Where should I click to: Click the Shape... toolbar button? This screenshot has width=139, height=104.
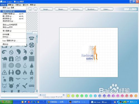pyautogui.click(x=61, y=9)
